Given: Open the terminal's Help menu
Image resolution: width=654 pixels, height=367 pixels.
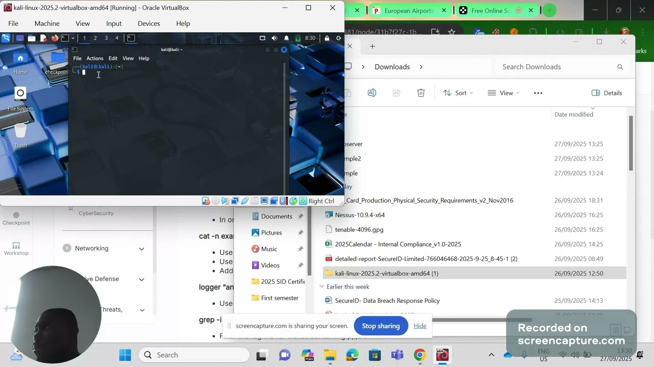Looking at the screenshot, I should pyautogui.click(x=144, y=58).
